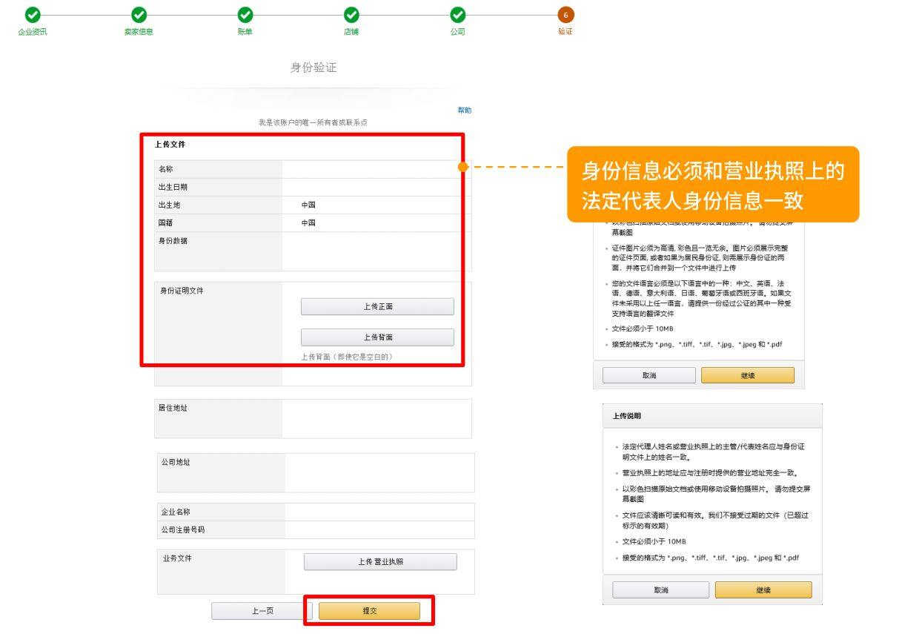The width and height of the screenshot is (899, 634).
Task: Go back with the 上一页 button
Action: coord(262,611)
